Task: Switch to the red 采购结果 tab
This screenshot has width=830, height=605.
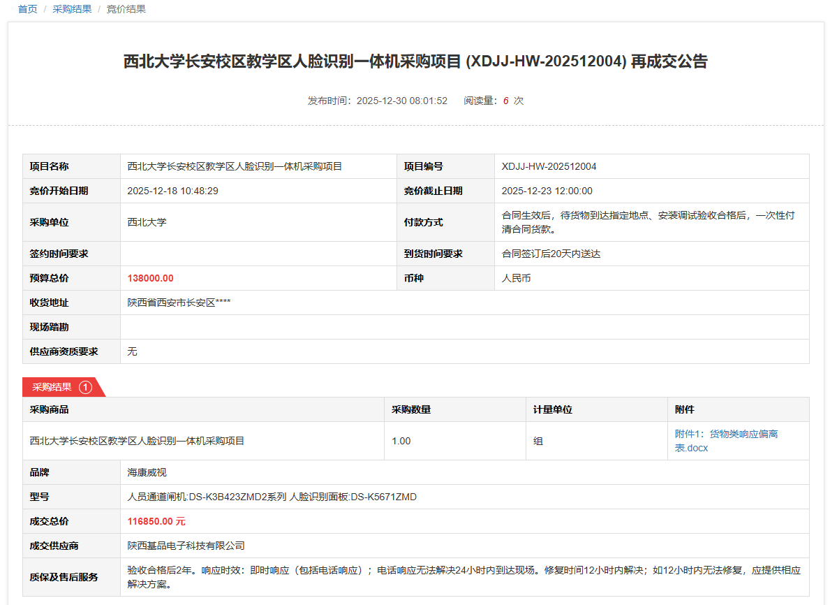Action: click(52, 387)
